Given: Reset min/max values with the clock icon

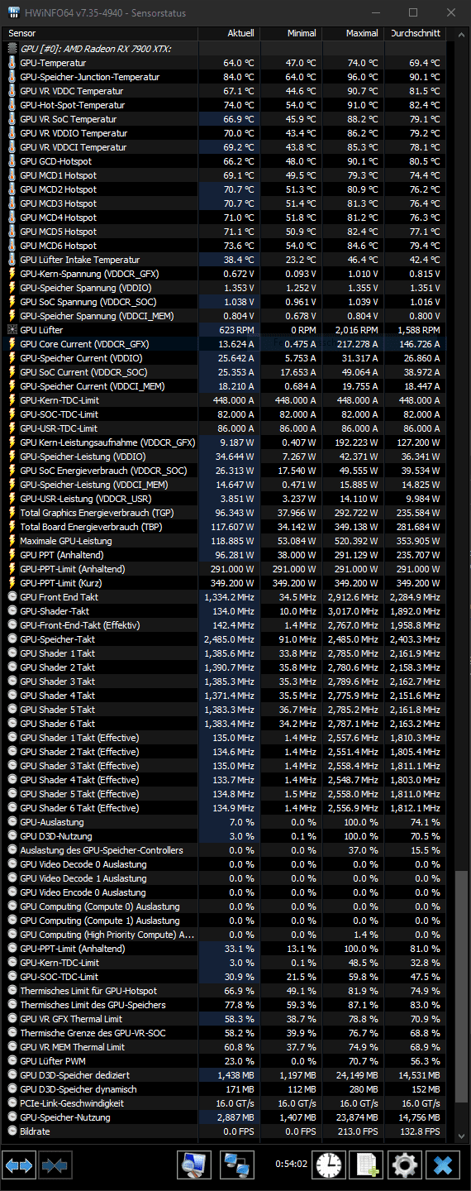Looking at the screenshot, I should (x=328, y=1165).
